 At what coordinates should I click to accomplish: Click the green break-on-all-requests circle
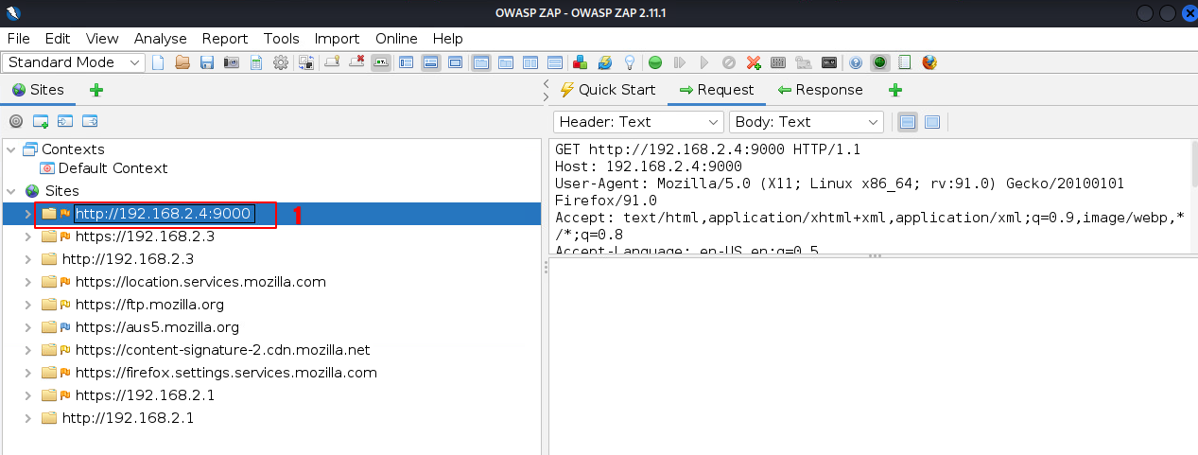(x=655, y=62)
